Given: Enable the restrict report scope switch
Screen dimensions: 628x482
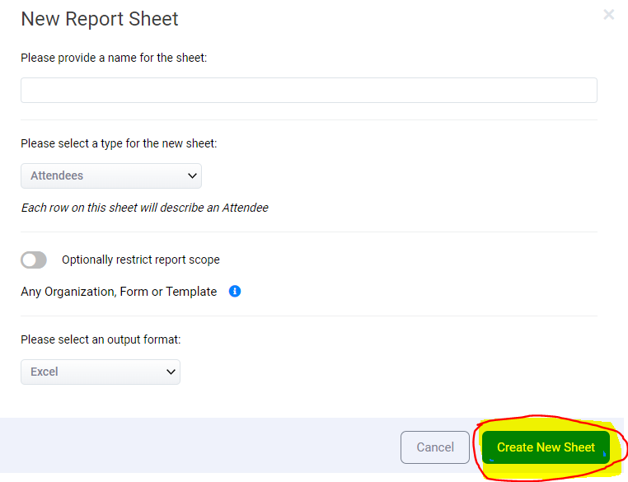Looking at the screenshot, I should 34,260.
